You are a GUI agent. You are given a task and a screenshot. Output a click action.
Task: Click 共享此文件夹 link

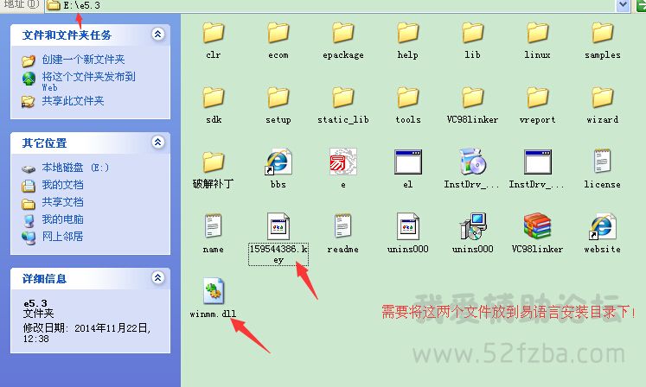click(x=73, y=101)
